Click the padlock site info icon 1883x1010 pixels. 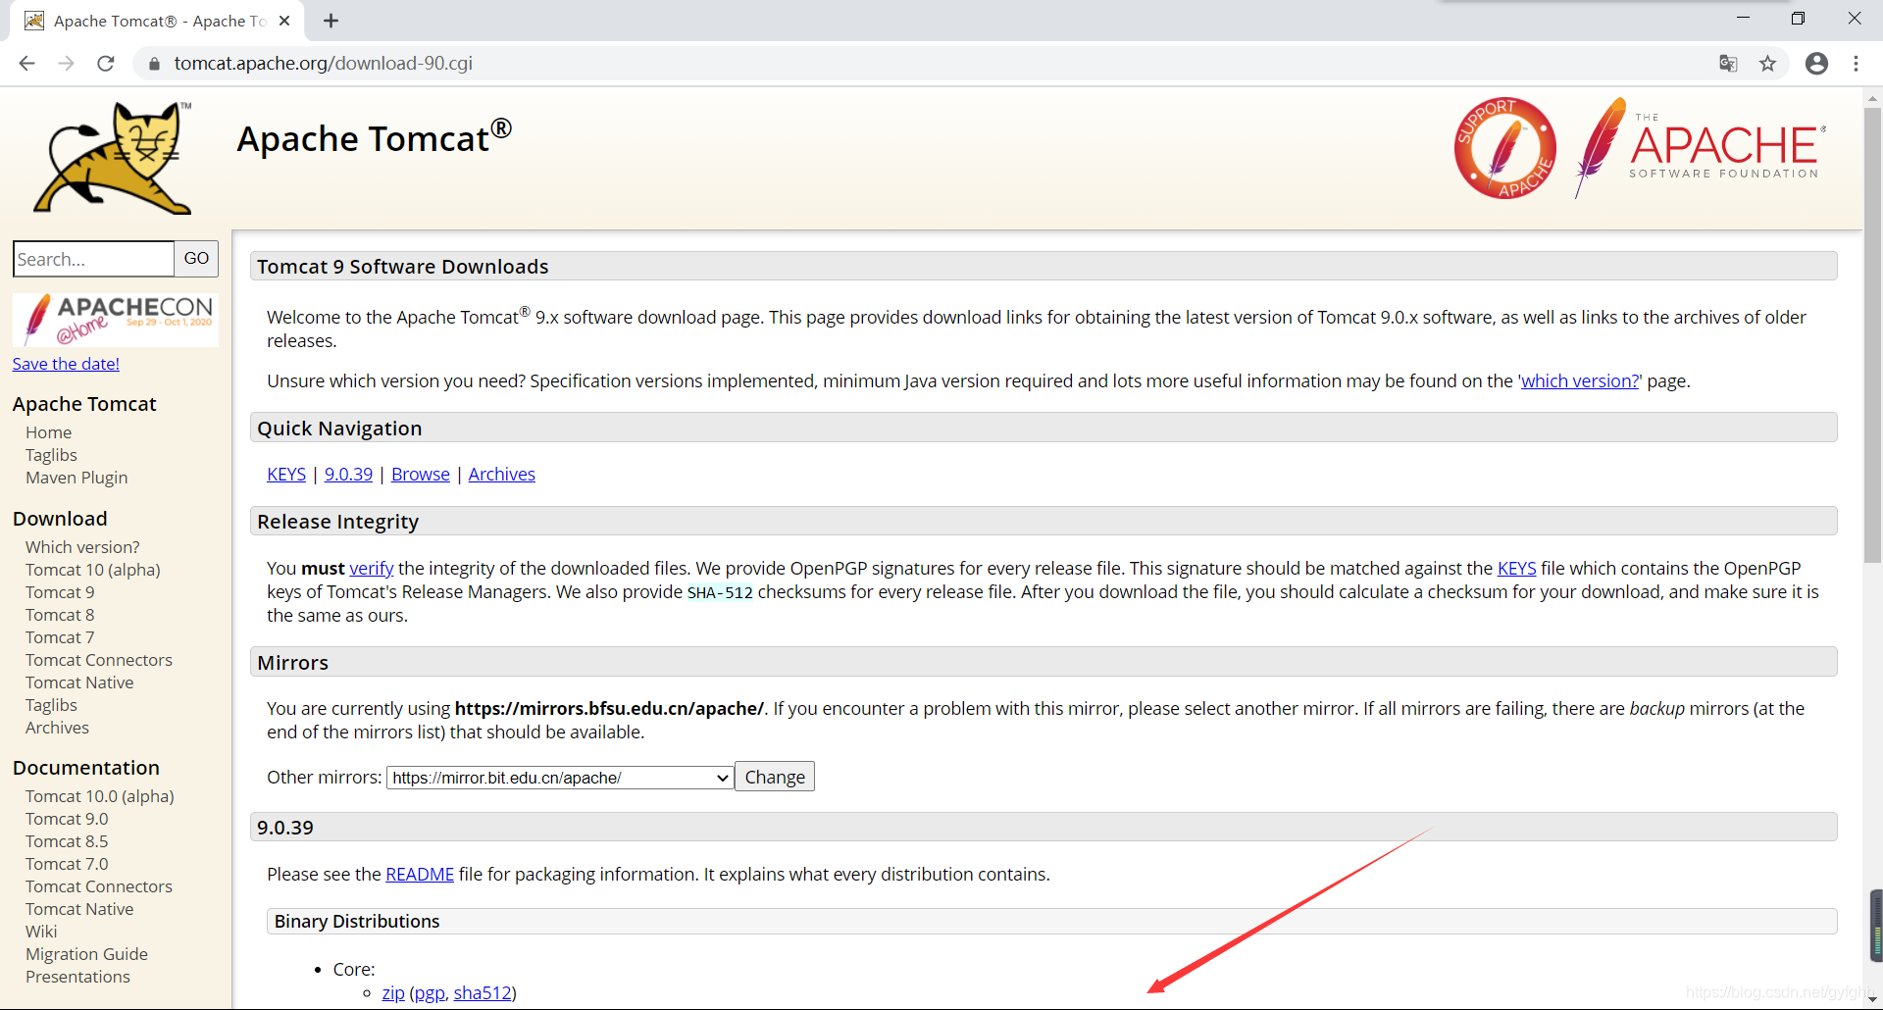click(154, 64)
